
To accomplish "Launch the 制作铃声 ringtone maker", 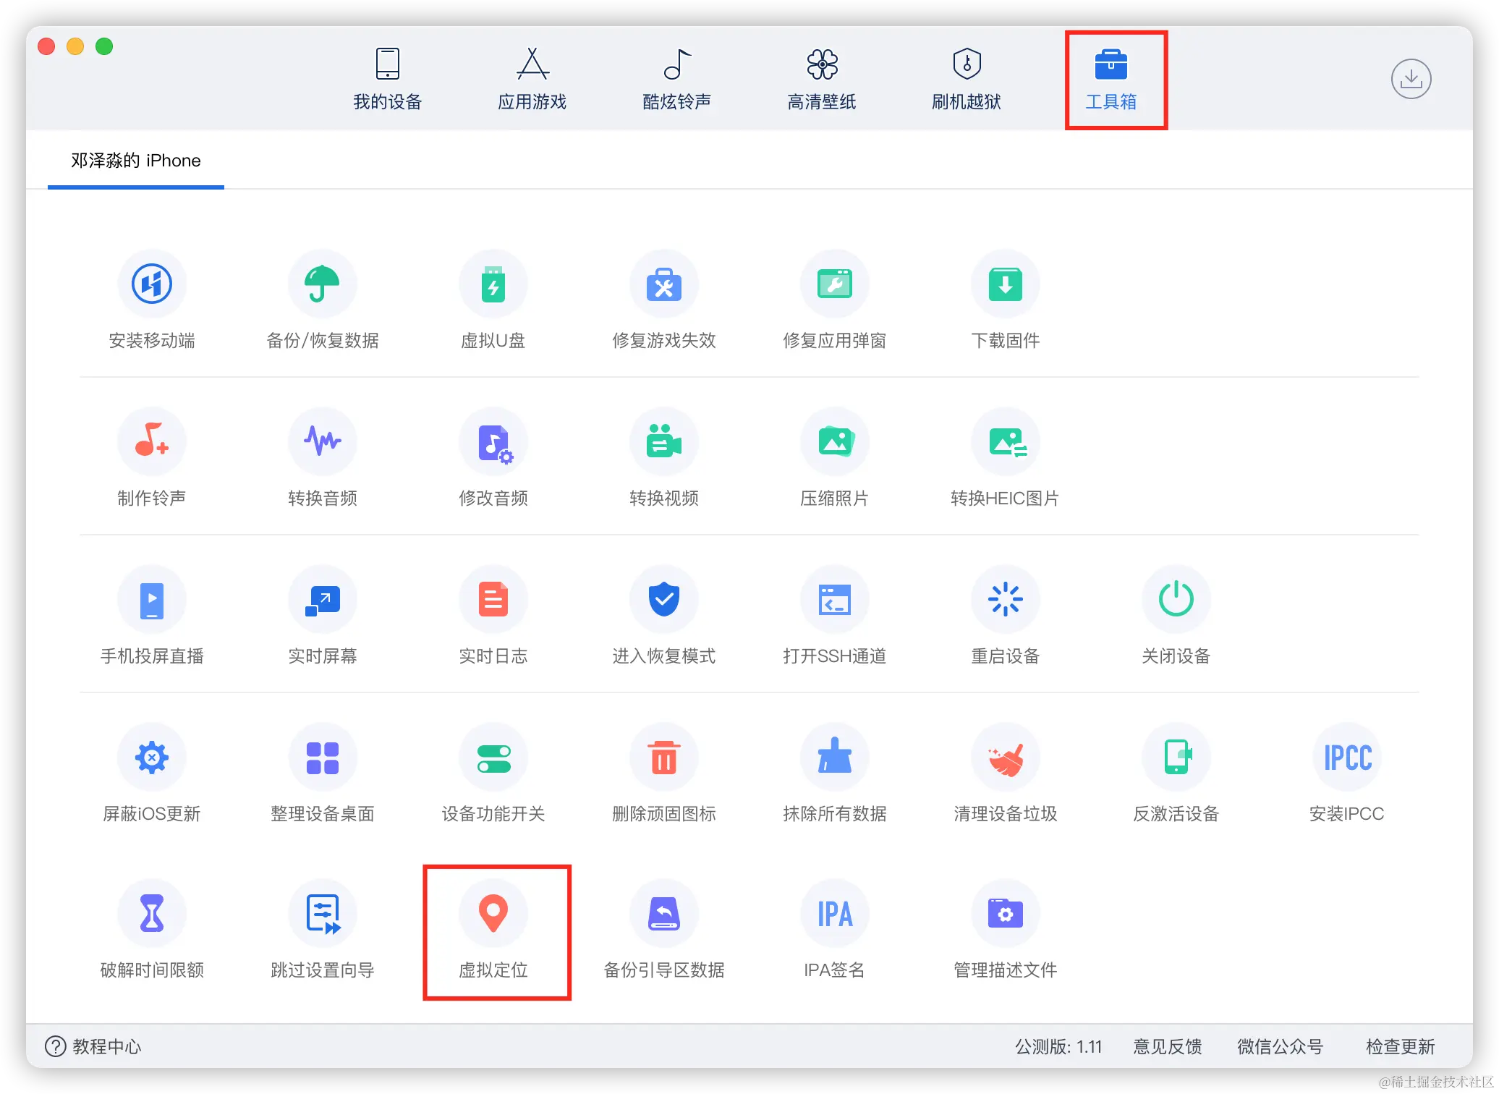I will pos(152,442).
